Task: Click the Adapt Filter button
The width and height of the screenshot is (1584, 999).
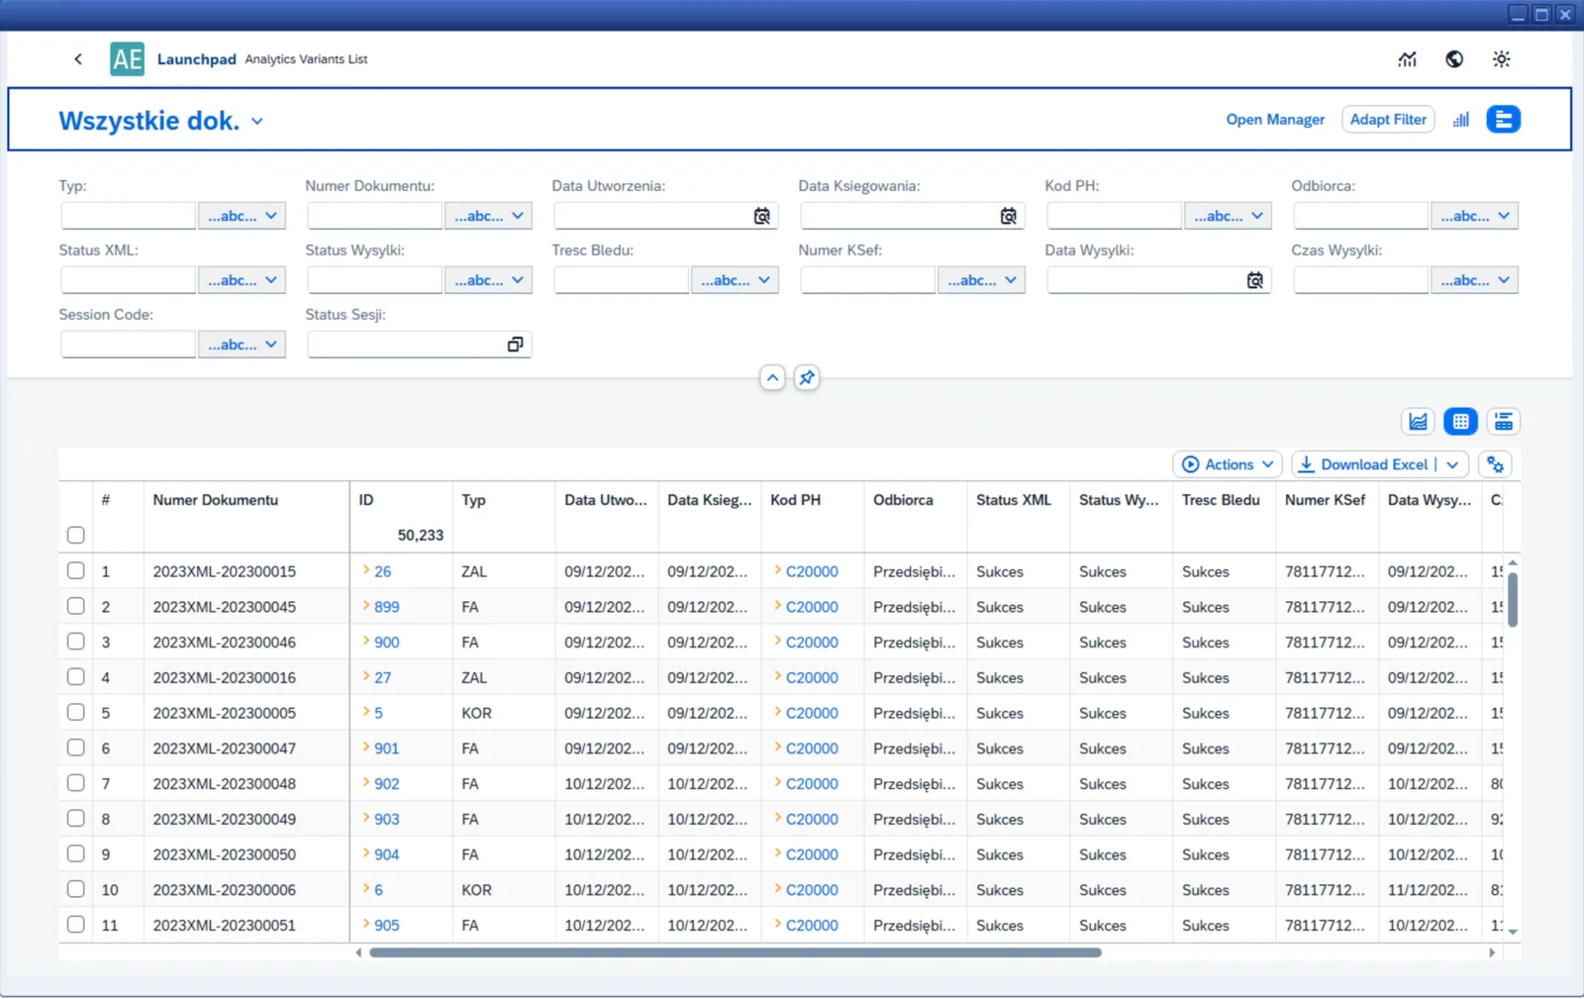Action: [x=1388, y=120]
